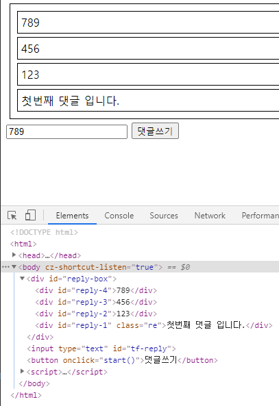Switch to the Network tab
Viewport: 279px width, 406px height.
pos(210,216)
